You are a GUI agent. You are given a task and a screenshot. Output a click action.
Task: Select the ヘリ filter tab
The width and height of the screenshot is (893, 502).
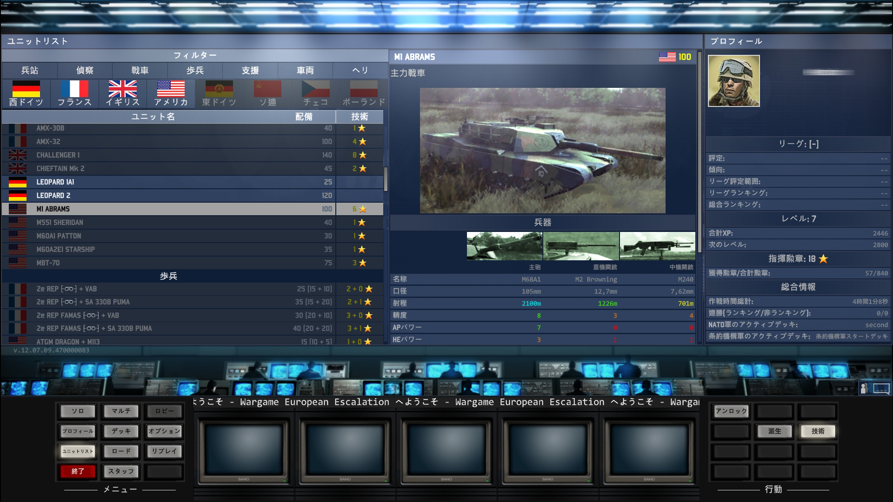pos(360,71)
